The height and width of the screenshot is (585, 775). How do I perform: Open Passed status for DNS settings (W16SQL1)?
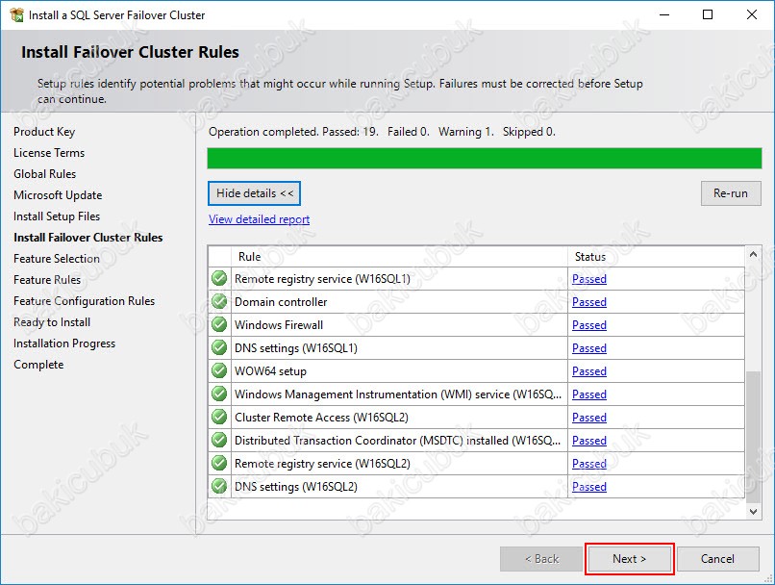click(589, 348)
